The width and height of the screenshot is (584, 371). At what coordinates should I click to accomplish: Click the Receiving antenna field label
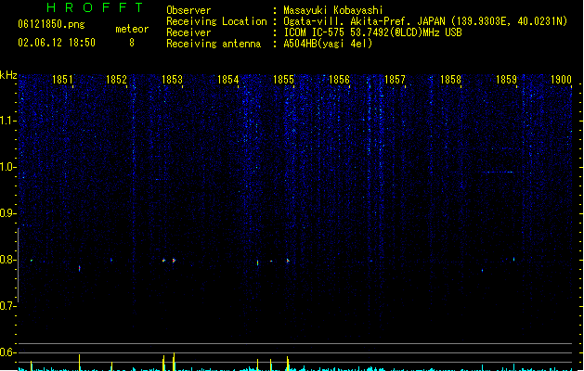coord(214,44)
